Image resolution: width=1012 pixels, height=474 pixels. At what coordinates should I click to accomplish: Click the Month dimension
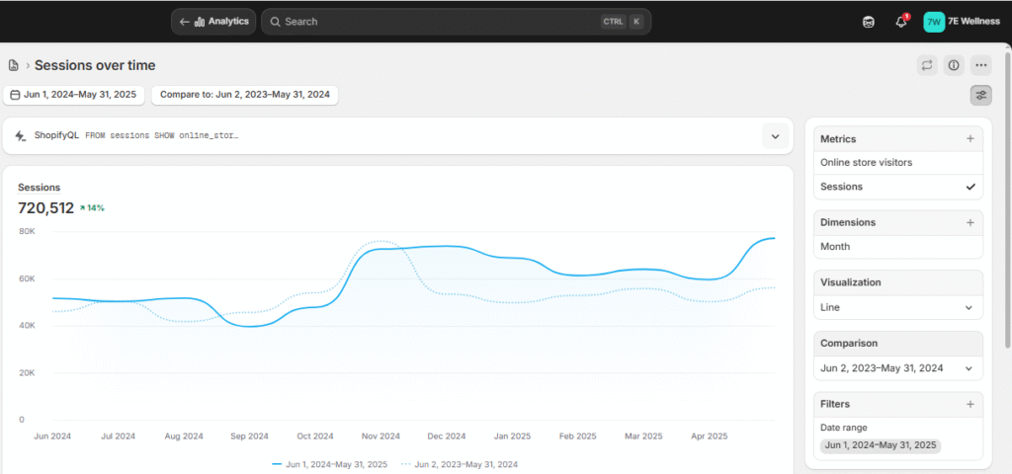897,246
